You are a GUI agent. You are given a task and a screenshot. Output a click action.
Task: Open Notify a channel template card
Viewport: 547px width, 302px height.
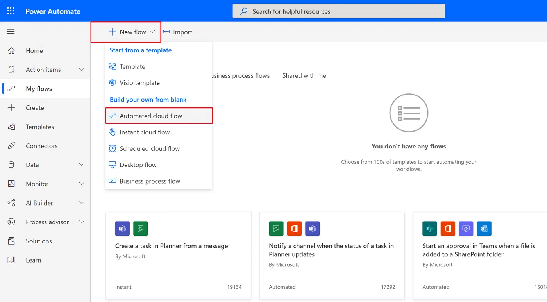coord(332,256)
